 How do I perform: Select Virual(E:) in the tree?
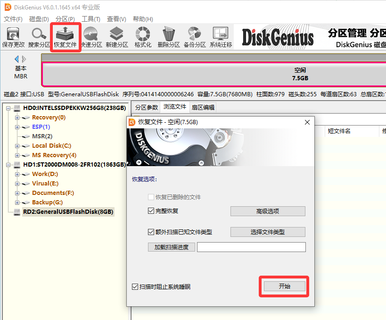pos(45,184)
